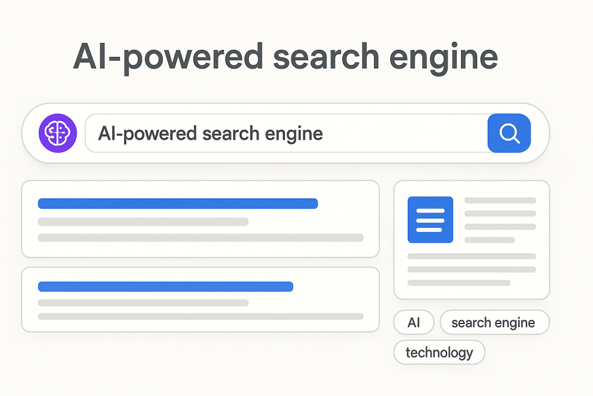This screenshot has width=593, height=396.
Task: Click the bottom short line in the side card
Action: [459, 283]
